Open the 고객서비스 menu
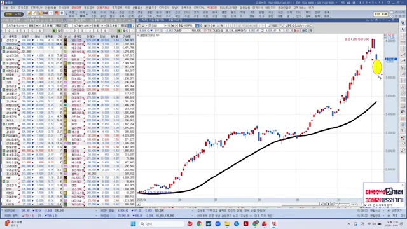The width and height of the screenshot is (407, 229). pos(300,8)
